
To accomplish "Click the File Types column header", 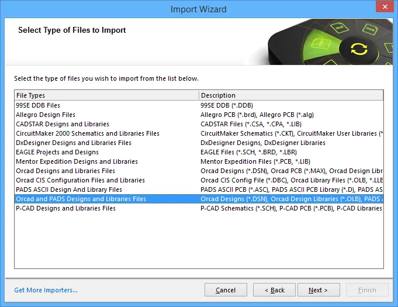I will pos(106,95).
